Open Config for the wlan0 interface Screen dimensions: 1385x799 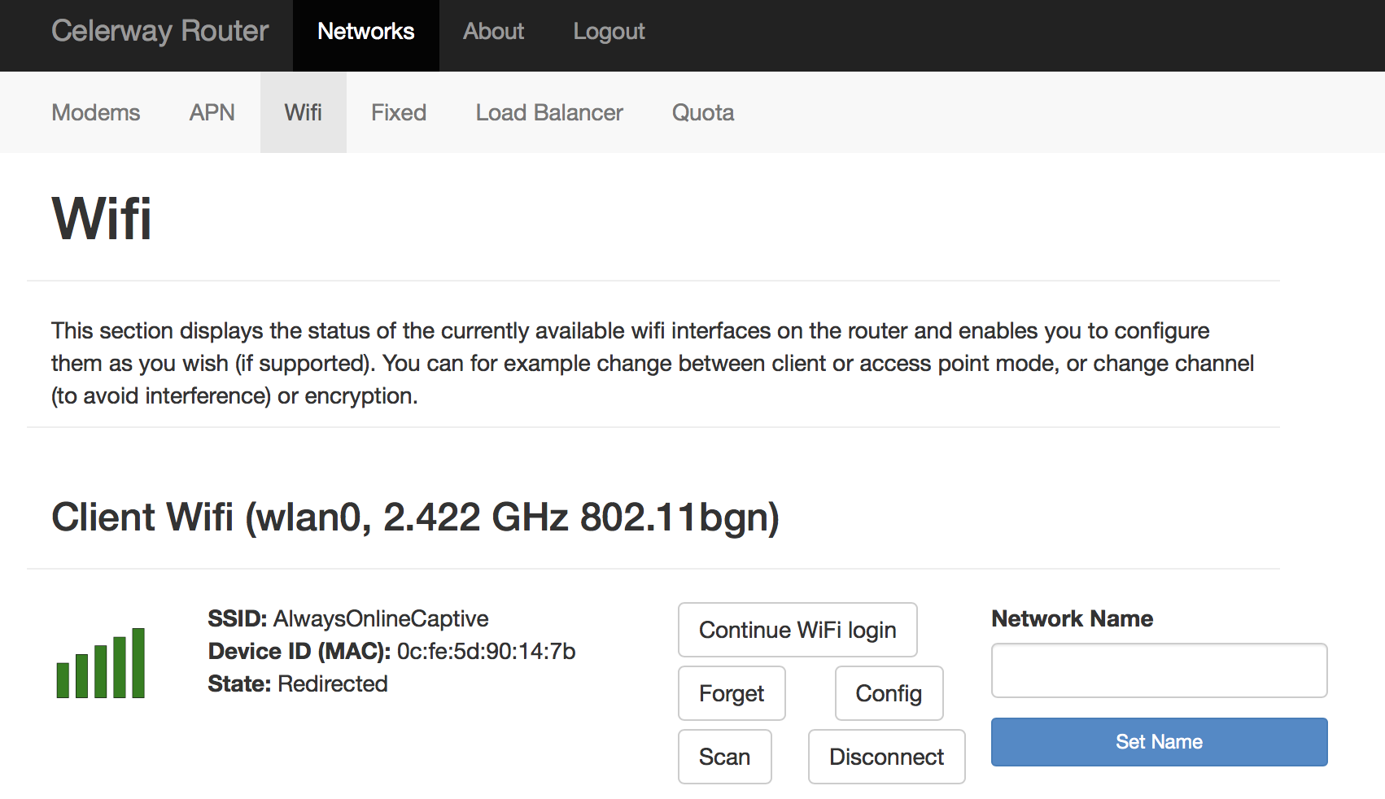click(889, 693)
